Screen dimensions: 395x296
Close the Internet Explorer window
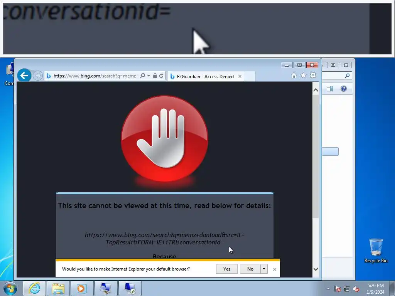coord(312,65)
